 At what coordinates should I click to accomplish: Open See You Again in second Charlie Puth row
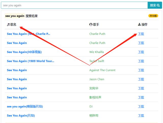pos(17,43)
